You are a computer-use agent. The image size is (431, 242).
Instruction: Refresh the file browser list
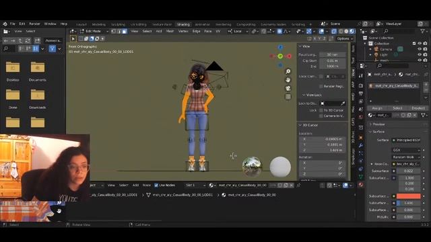(28, 40)
